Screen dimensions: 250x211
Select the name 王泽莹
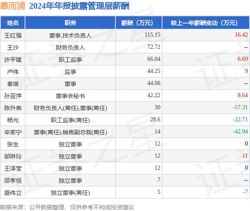coord(13,168)
